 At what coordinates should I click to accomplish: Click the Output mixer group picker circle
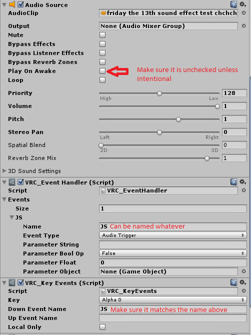[x=243, y=26]
